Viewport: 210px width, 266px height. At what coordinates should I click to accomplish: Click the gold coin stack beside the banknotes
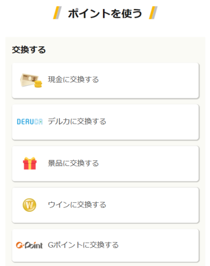click(38, 84)
